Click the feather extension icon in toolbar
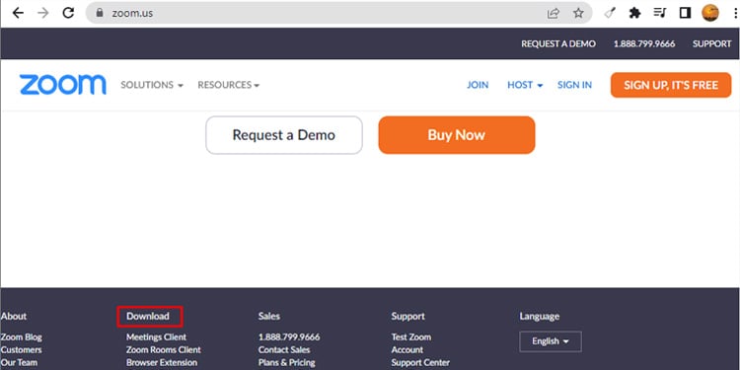The image size is (740, 370). tap(610, 13)
